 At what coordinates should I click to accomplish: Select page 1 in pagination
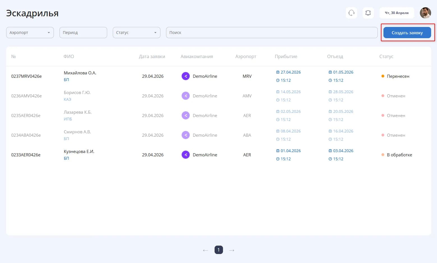tap(219, 250)
